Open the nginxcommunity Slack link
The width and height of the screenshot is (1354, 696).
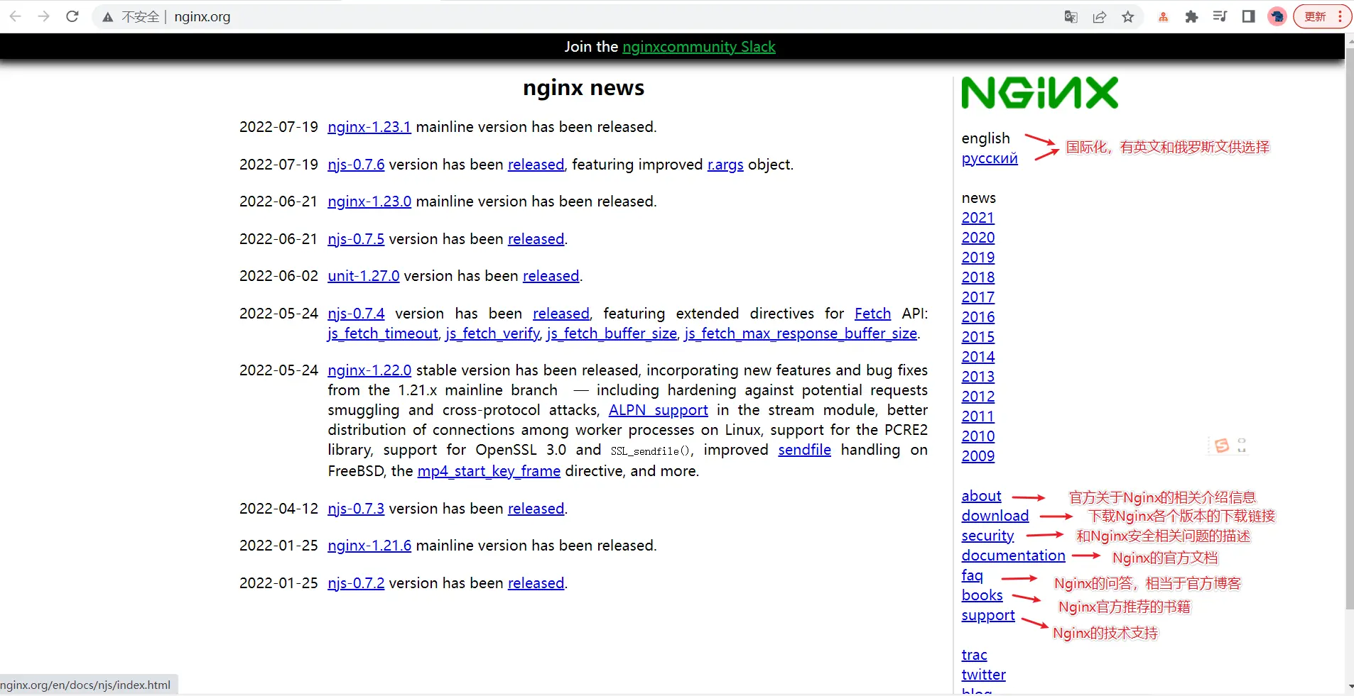[x=699, y=47]
